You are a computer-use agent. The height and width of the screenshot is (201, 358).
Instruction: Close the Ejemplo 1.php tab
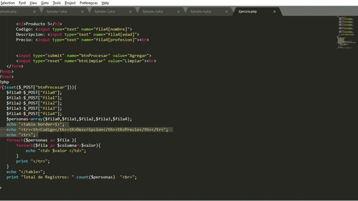(82, 11)
